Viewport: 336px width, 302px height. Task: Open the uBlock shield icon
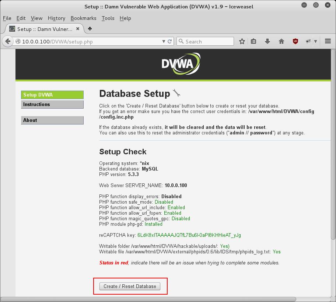[x=295, y=41]
